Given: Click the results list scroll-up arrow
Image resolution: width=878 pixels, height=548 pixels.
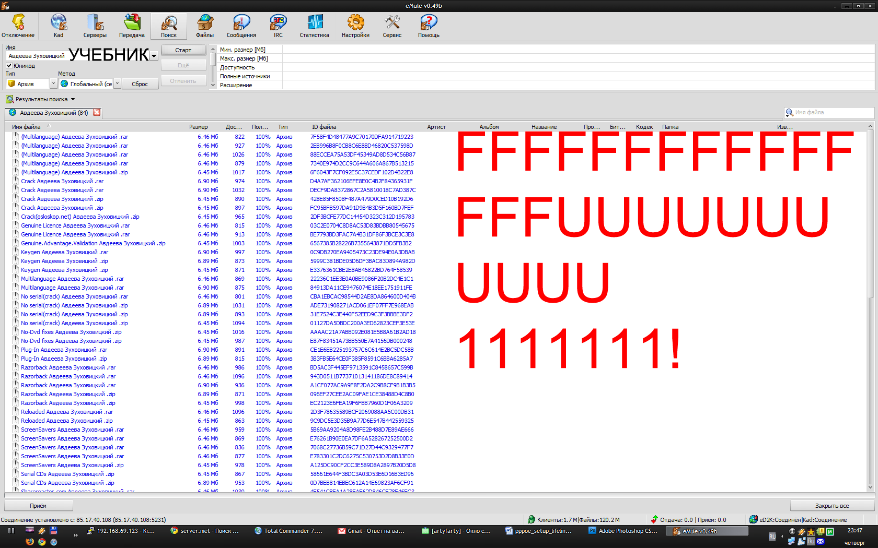Looking at the screenshot, I should point(870,126).
